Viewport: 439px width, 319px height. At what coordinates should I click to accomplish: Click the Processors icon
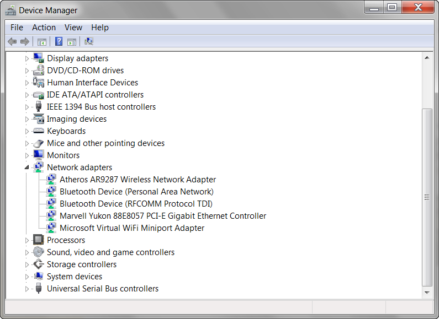38,240
